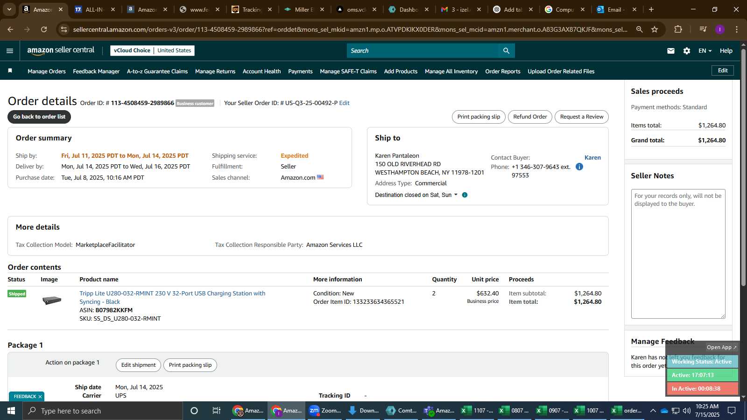Open the browser extensions puzzle icon
The image size is (747, 420).
(x=678, y=29)
